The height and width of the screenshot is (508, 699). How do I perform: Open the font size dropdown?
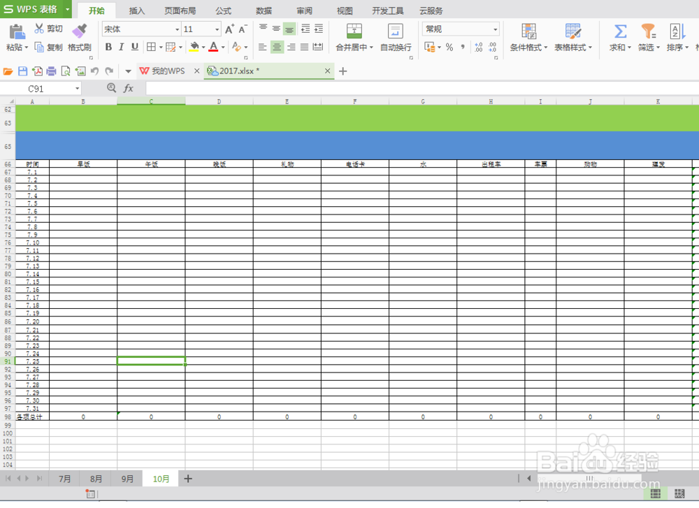coord(217,29)
